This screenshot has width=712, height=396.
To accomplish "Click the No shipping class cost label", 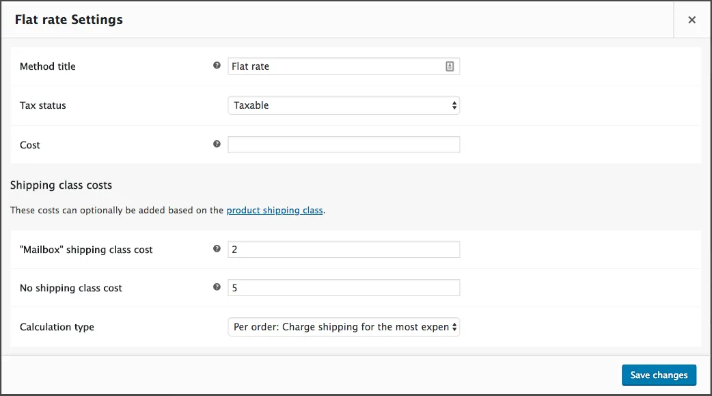I will pos(71,288).
